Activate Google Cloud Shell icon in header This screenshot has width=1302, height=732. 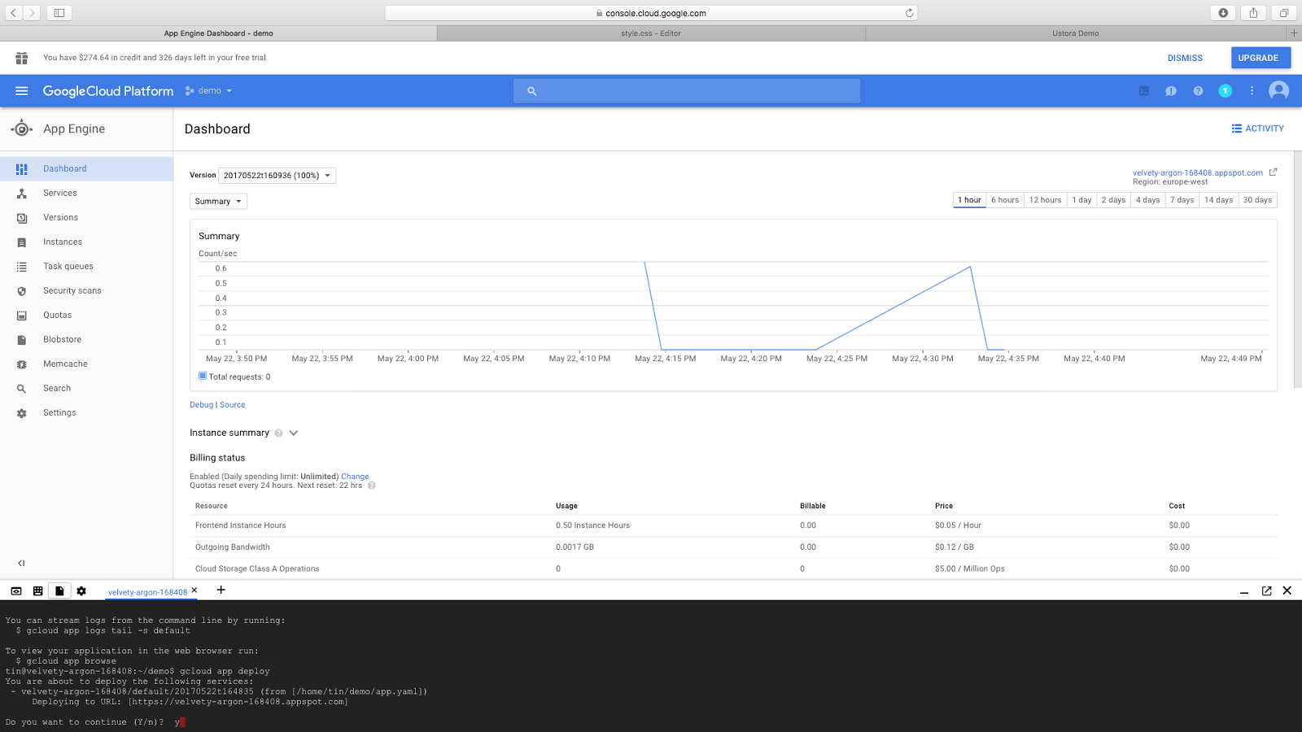pos(1144,91)
